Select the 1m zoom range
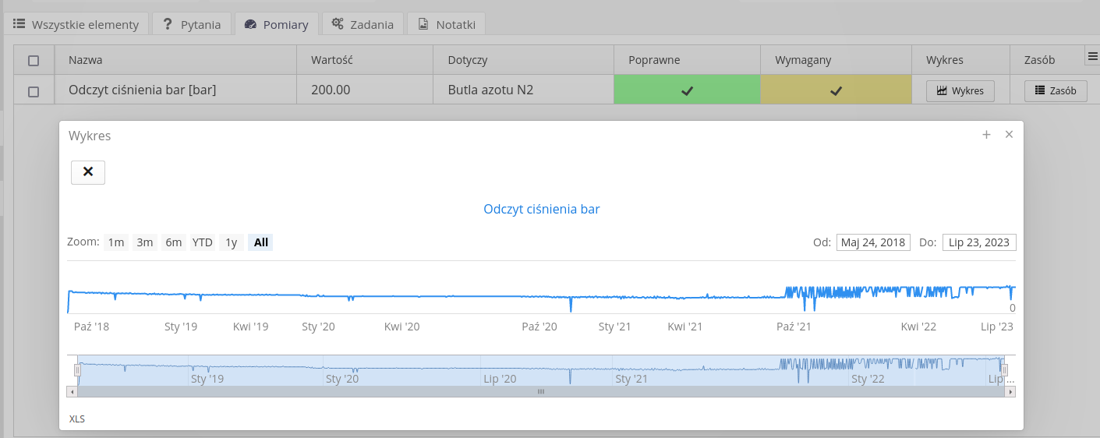The image size is (1100, 438). point(116,242)
